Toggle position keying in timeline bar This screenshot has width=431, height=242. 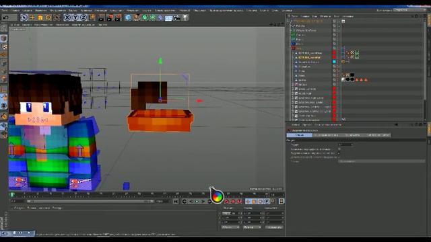point(248,202)
